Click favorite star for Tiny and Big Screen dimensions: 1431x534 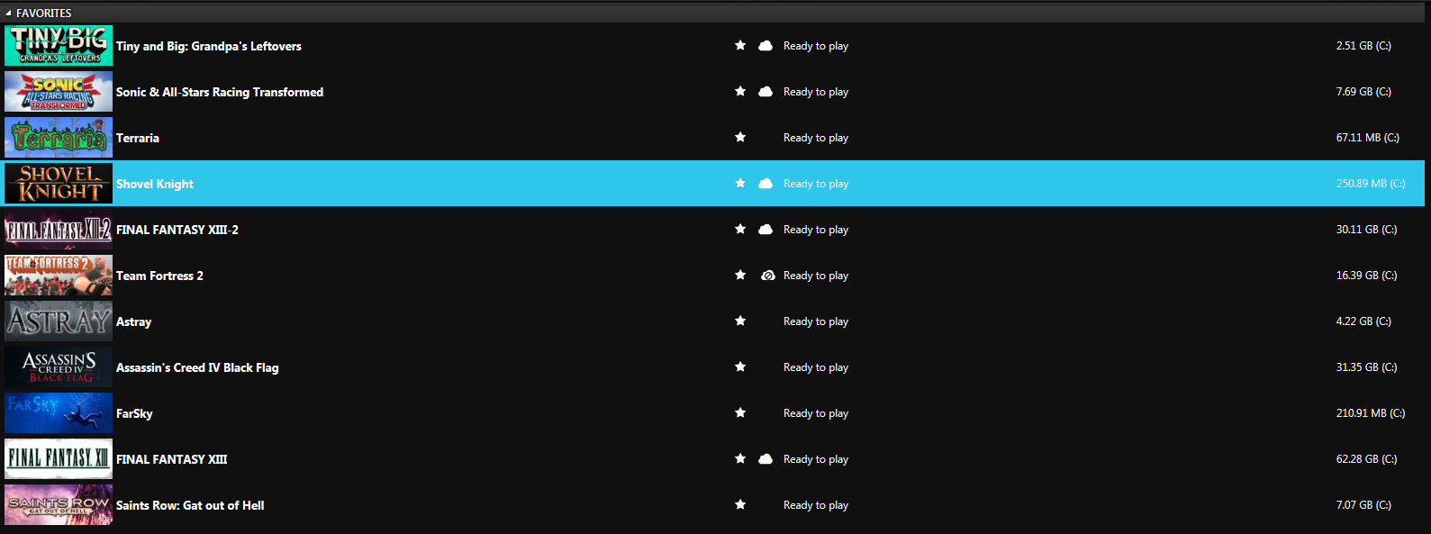[x=740, y=45]
